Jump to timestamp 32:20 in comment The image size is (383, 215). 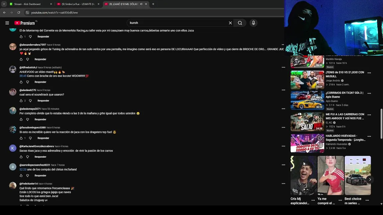point(23,170)
